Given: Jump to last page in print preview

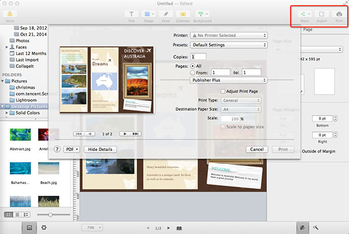Looking at the screenshot, I should click(x=136, y=134).
